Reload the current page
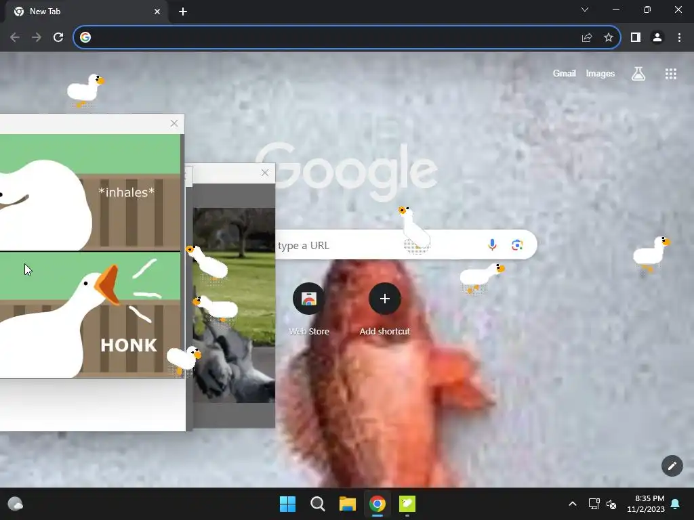The width and height of the screenshot is (694, 520). (x=58, y=38)
